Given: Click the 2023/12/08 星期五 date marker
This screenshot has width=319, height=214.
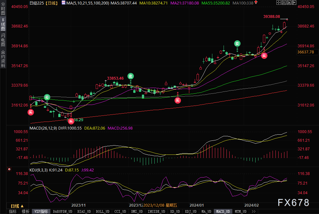Looking at the screenshot, I should (160, 205).
